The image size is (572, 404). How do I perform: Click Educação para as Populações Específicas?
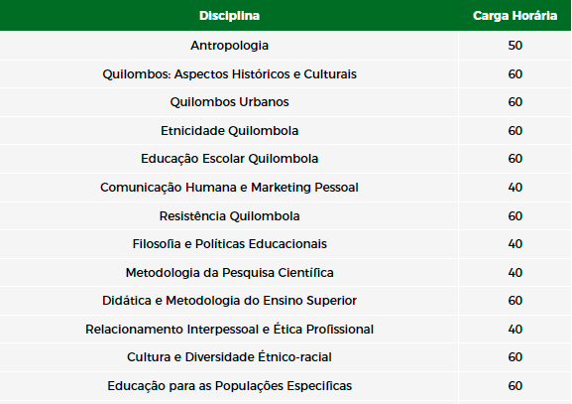pyautogui.click(x=229, y=386)
